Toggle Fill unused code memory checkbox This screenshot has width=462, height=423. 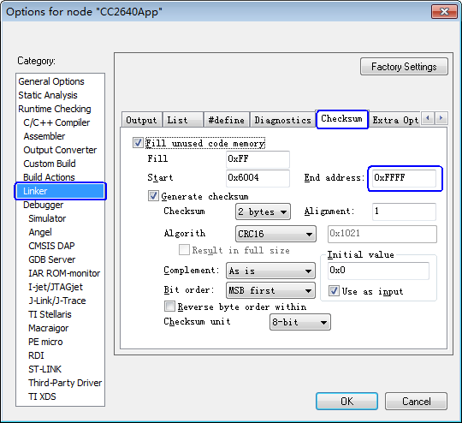pos(138,143)
